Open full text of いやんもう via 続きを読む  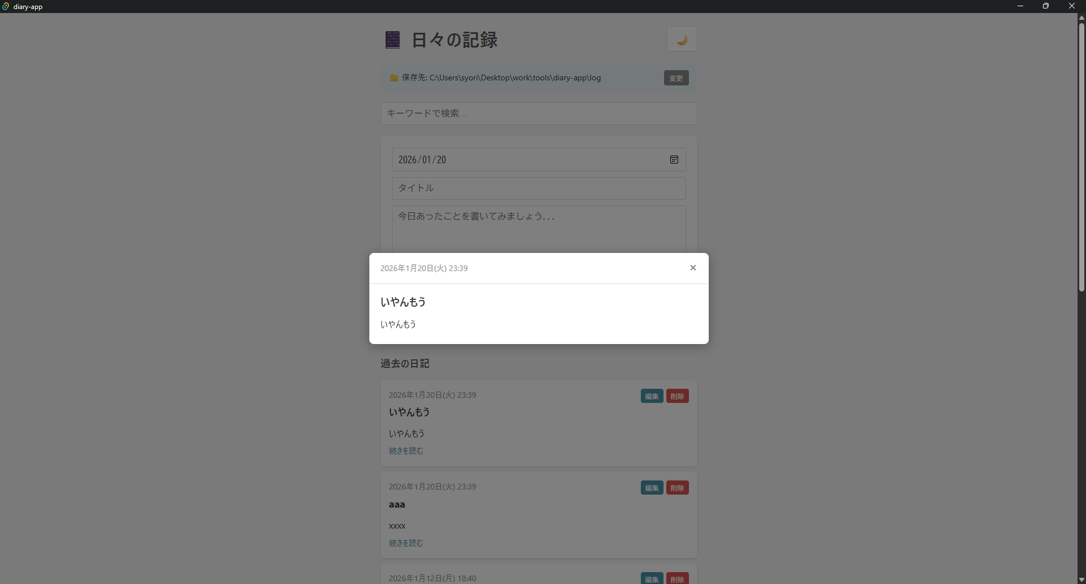click(406, 451)
